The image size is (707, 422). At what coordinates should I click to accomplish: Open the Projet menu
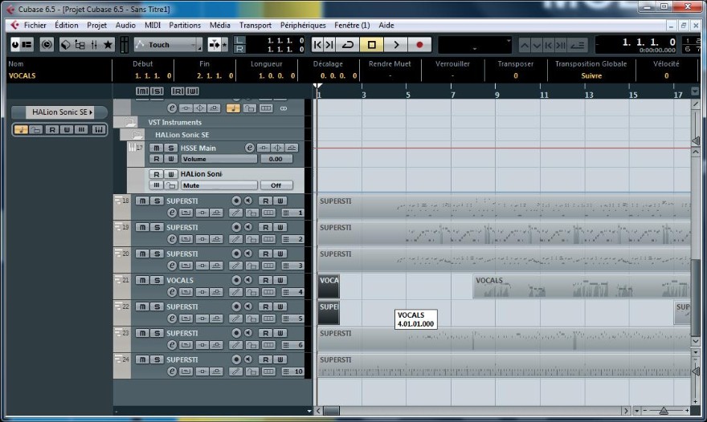point(96,25)
